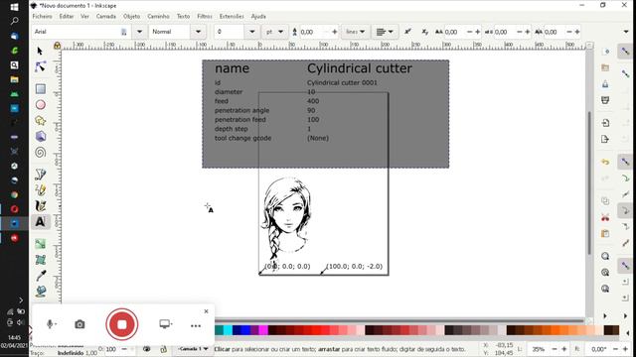Screen dimensions: 636x357
Task: Open Windows Start menu
Action: pyautogui.click(x=14, y=7)
